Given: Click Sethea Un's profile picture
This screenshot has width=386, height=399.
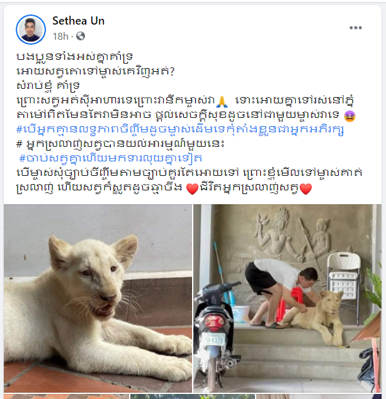Looking at the screenshot, I should [x=31, y=30].
